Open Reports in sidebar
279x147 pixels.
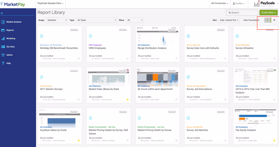(10, 30)
